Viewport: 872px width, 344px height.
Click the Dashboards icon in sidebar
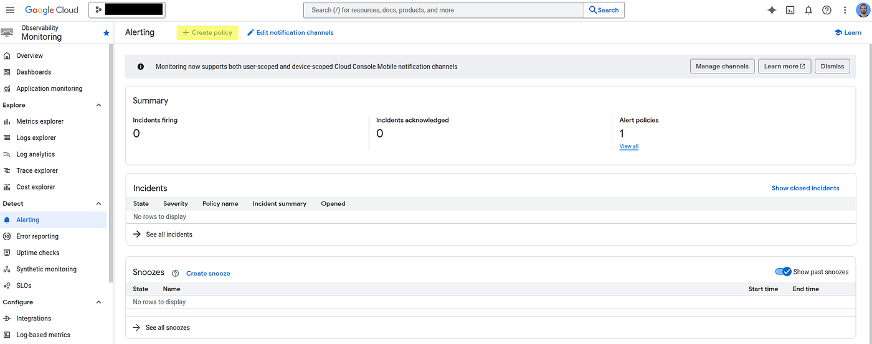point(7,72)
